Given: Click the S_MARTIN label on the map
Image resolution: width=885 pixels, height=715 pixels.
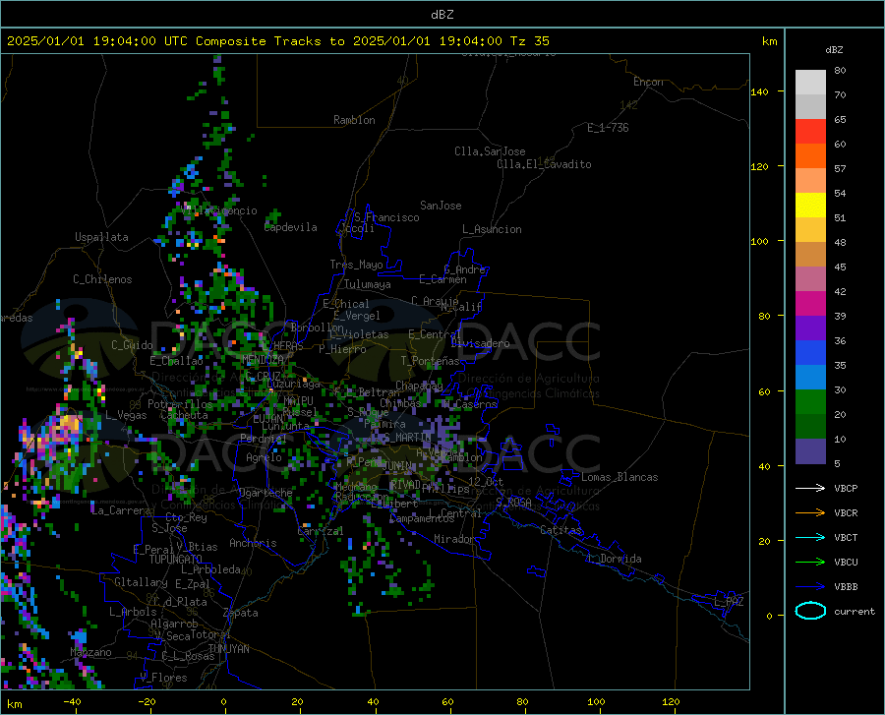Looking at the screenshot, I should [x=407, y=438].
